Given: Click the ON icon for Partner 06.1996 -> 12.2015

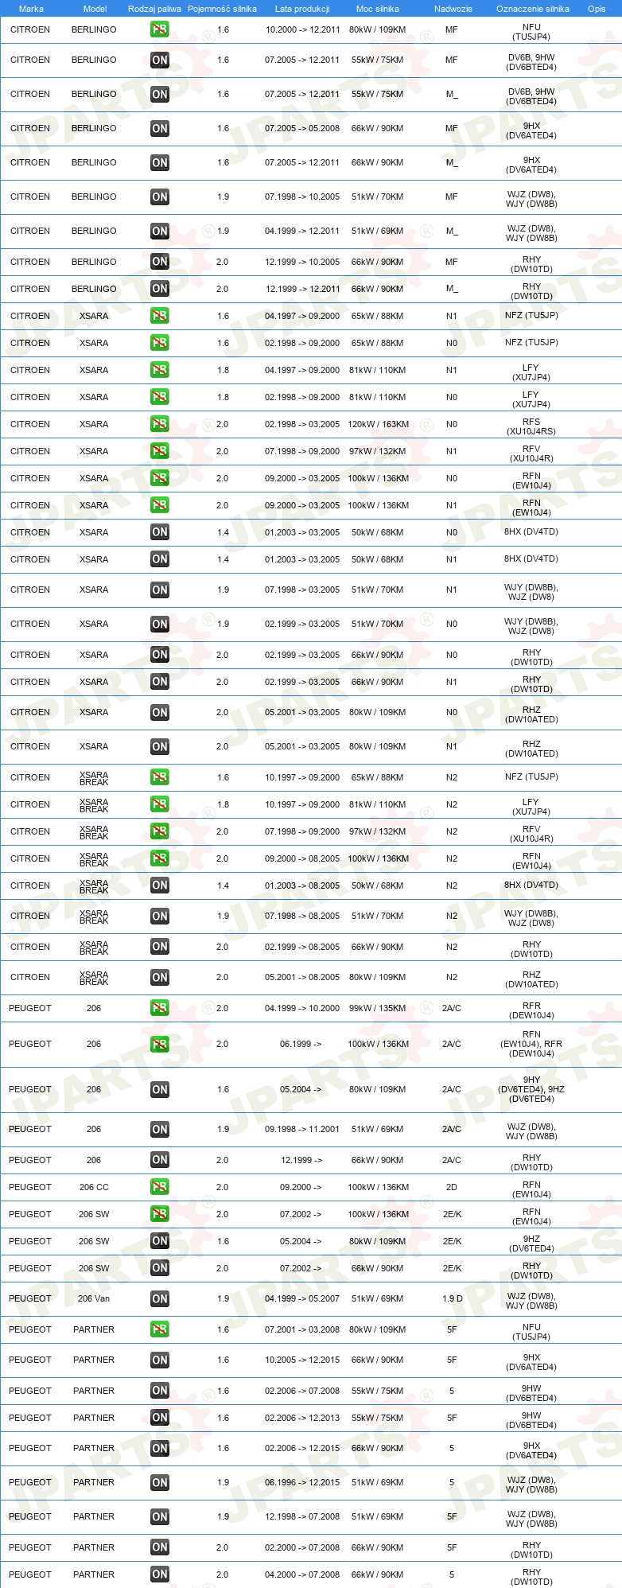Looking at the screenshot, I should click(160, 1482).
